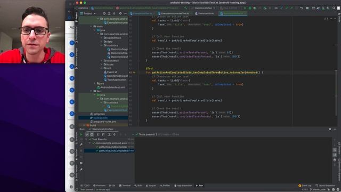Screen dimensions: 341x192
Task: Click the pin icon in Run panel sidebar
Action: 81,170
